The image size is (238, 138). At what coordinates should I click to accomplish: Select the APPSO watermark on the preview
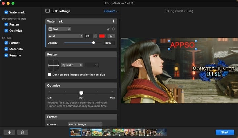(182, 45)
